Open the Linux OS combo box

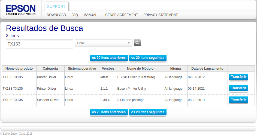(103, 43)
